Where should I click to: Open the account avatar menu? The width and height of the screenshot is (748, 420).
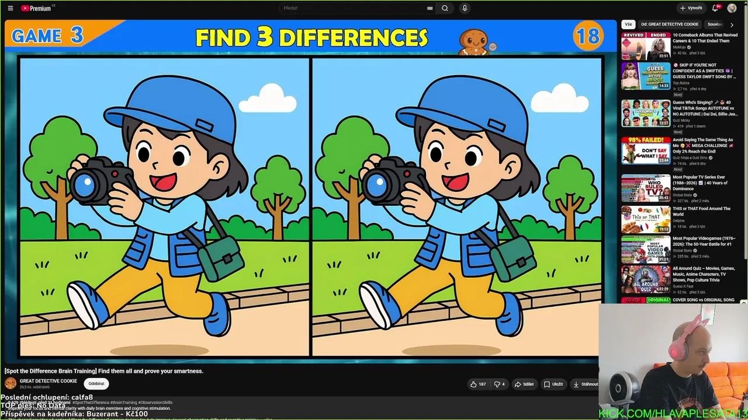[732, 8]
